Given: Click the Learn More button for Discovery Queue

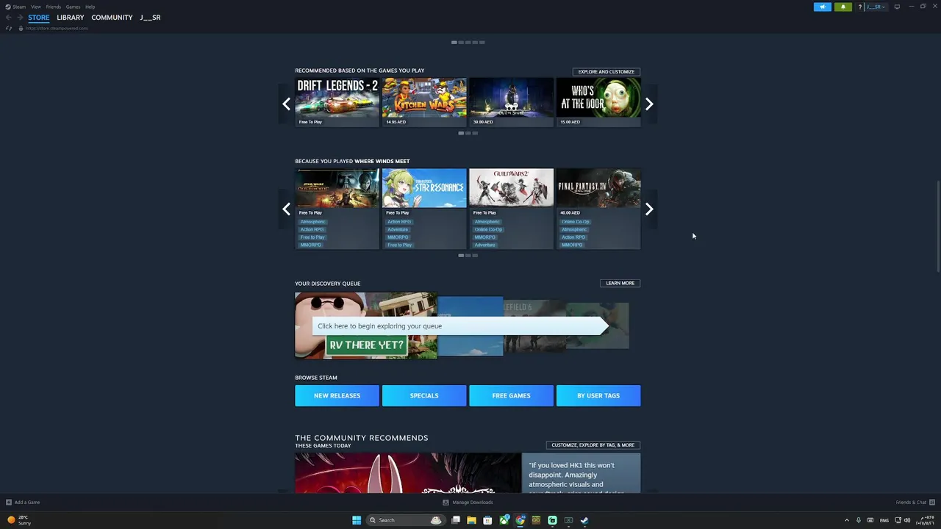Looking at the screenshot, I should (620, 283).
